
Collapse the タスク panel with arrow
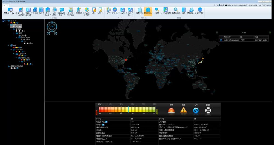coord(217,32)
